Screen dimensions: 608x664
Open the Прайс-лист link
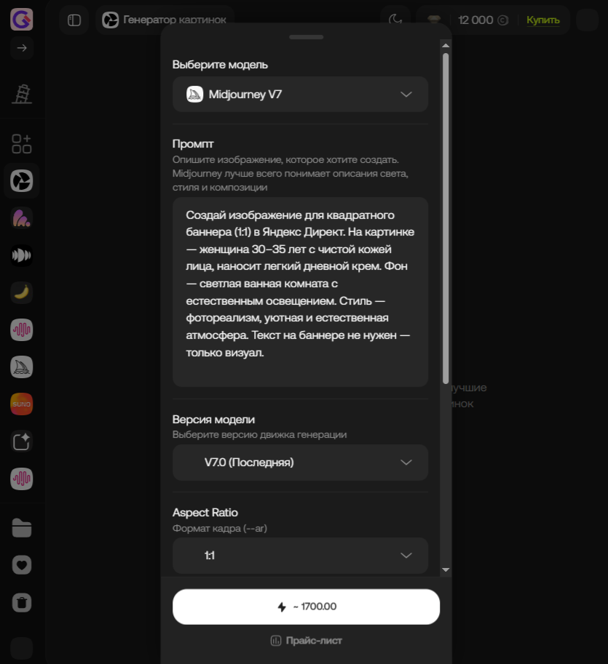pos(306,641)
